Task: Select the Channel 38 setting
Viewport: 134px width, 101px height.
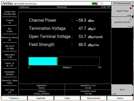Action: [10, 22]
